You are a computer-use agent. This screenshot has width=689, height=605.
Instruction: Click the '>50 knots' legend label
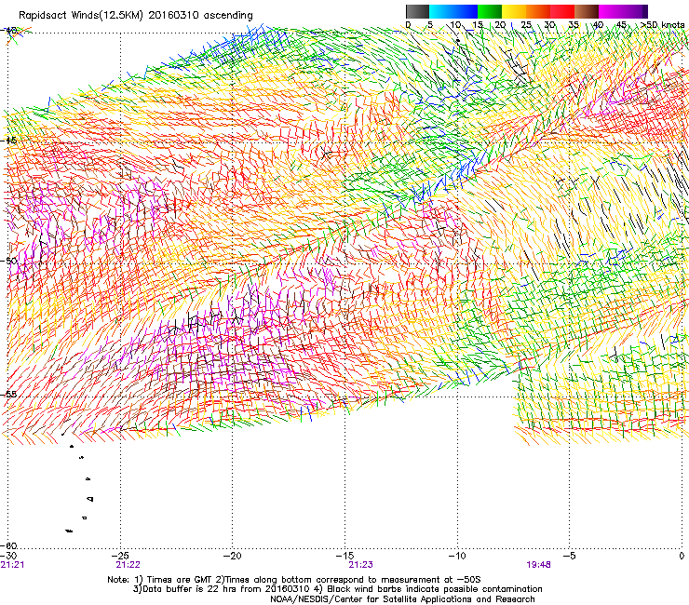663,25
